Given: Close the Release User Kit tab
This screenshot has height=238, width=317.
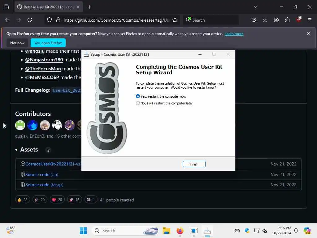Looking at the screenshot, I should click(x=78, y=7).
